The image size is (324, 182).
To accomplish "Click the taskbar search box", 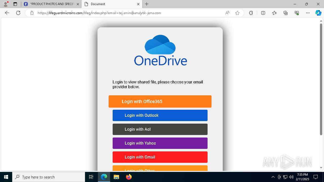I will click(x=49, y=177).
